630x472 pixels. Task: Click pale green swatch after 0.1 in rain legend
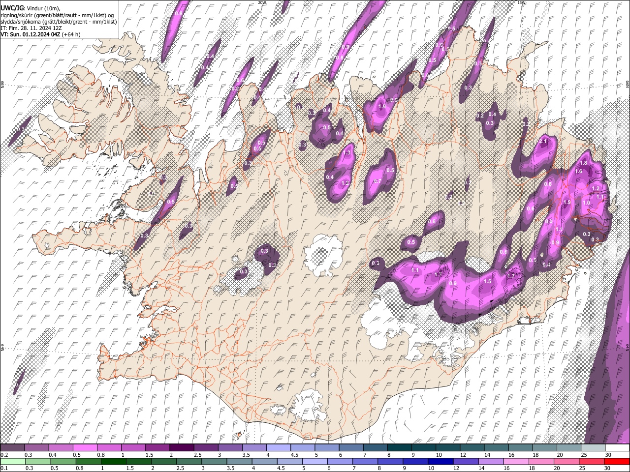13,461
